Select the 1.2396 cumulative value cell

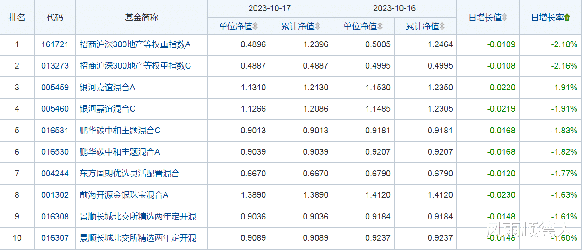[301, 45]
